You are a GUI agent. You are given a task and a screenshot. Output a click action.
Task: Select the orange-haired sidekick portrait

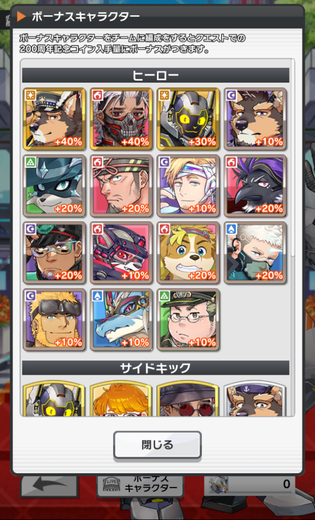pyautogui.click(x=121, y=398)
